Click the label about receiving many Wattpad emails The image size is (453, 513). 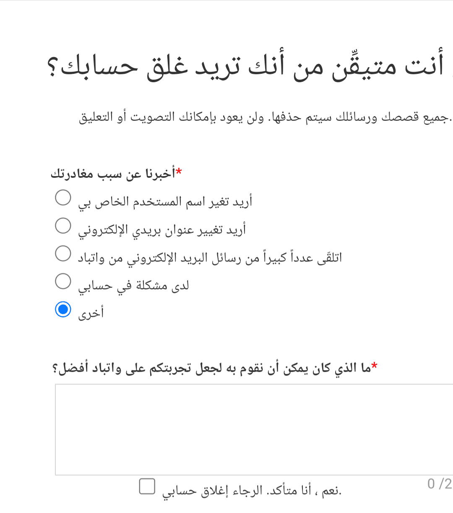210,258
